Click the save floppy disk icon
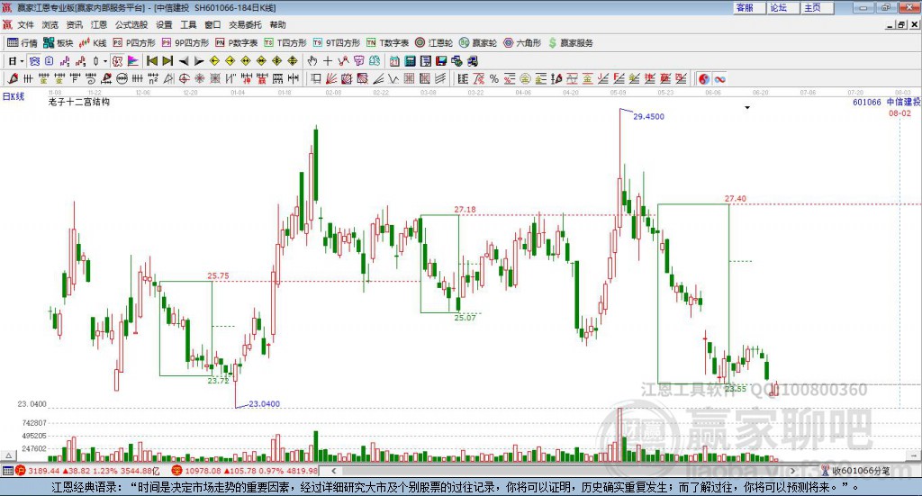This screenshot has width=922, height=496. coord(440,61)
